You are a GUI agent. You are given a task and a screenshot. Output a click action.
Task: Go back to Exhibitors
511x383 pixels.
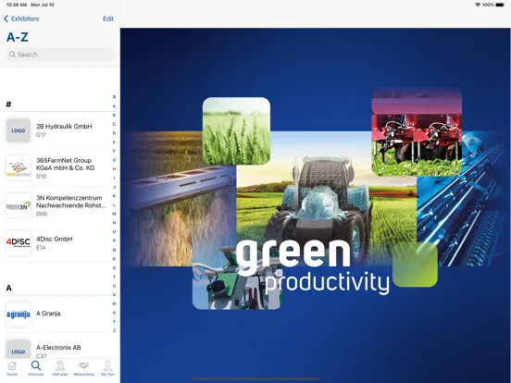[21, 19]
